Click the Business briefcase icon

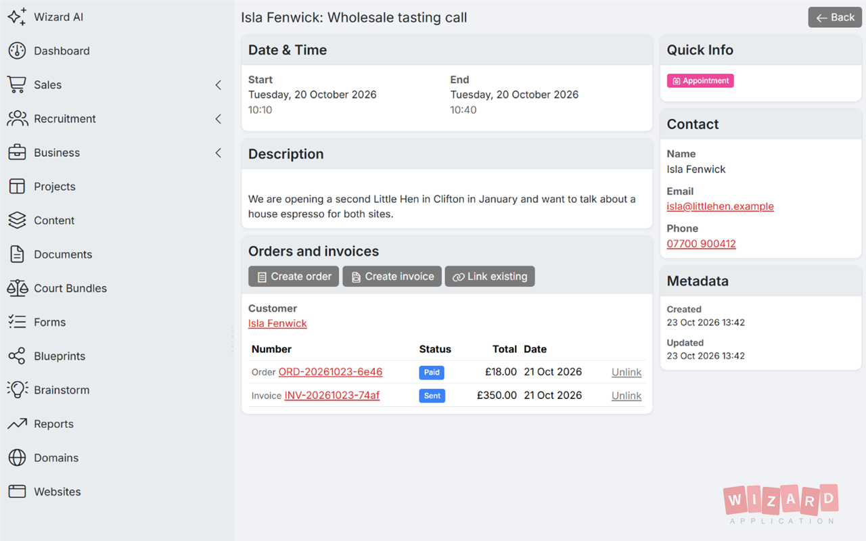(x=17, y=152)
